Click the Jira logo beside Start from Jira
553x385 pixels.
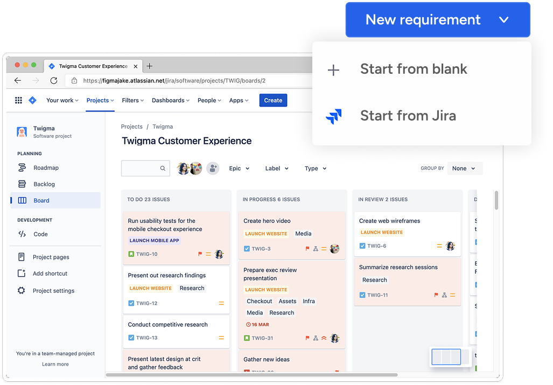(x=333, y=115)
